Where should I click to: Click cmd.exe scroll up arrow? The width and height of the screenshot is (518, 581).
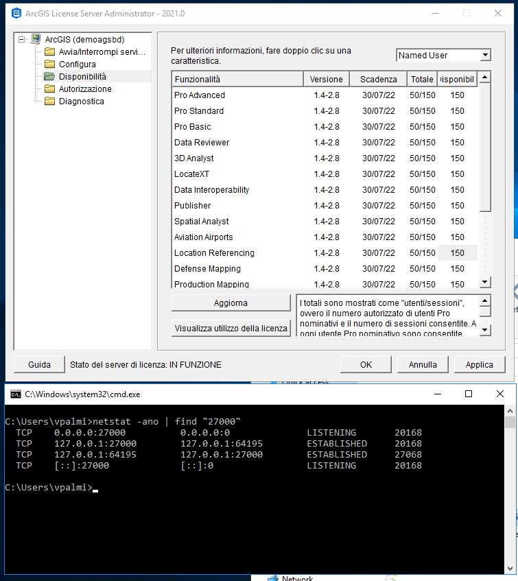(x=510, y=411)
